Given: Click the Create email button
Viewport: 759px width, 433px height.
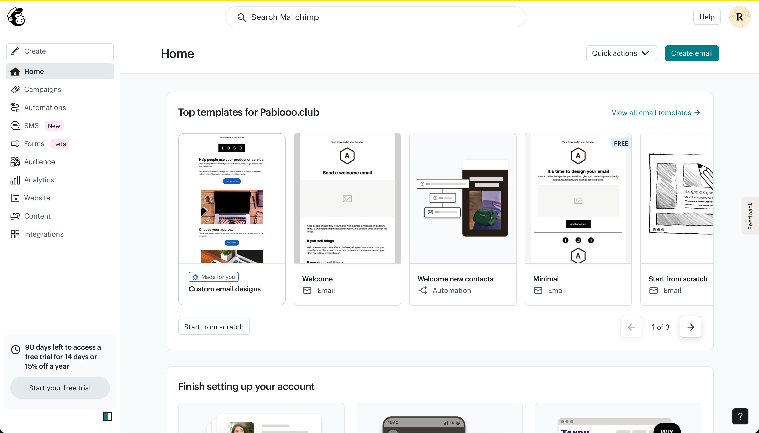Looking at the screenshot, I should pos(691,53).
